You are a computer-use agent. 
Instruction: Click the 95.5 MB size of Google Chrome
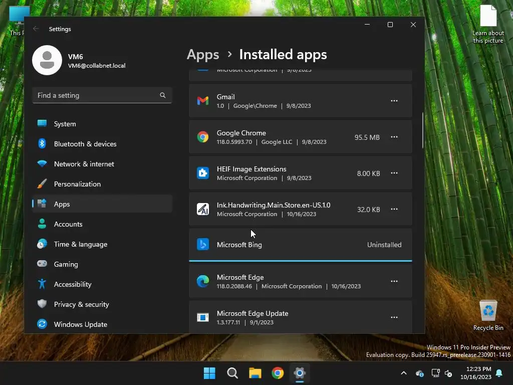point(367,137)
